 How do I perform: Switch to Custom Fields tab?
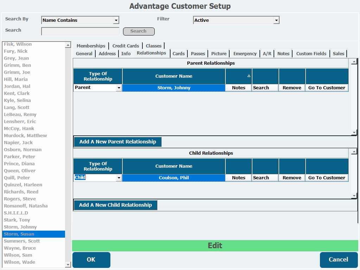pyautogui.click(x=311, y=53)
